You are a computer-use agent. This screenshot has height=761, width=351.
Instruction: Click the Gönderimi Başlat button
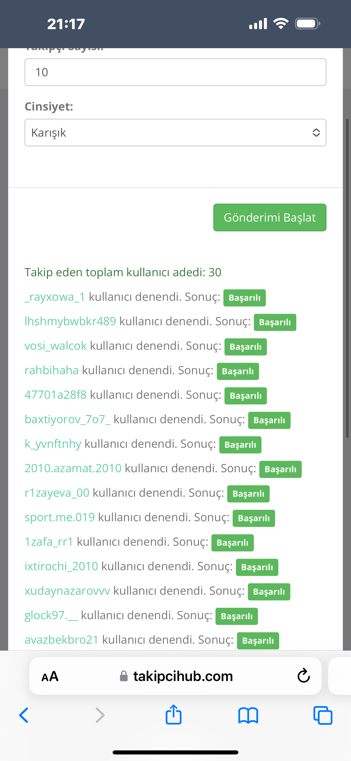[270, 217]
